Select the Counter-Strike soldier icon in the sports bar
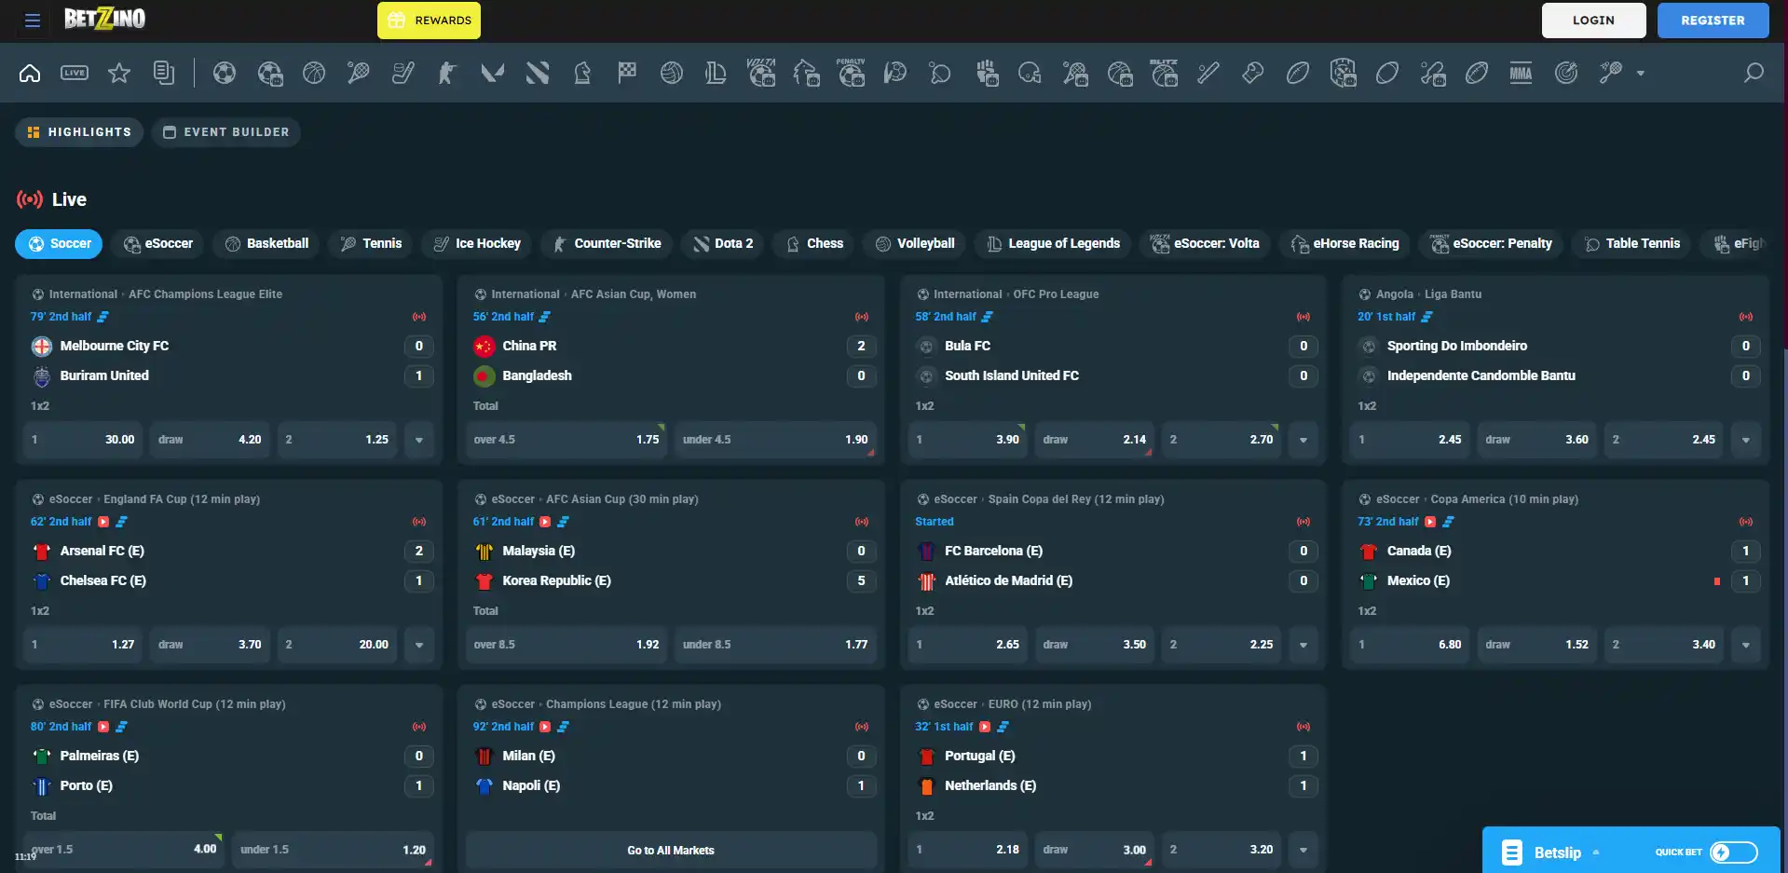Viewport: 1788px width, 873px height. [448, 73]
